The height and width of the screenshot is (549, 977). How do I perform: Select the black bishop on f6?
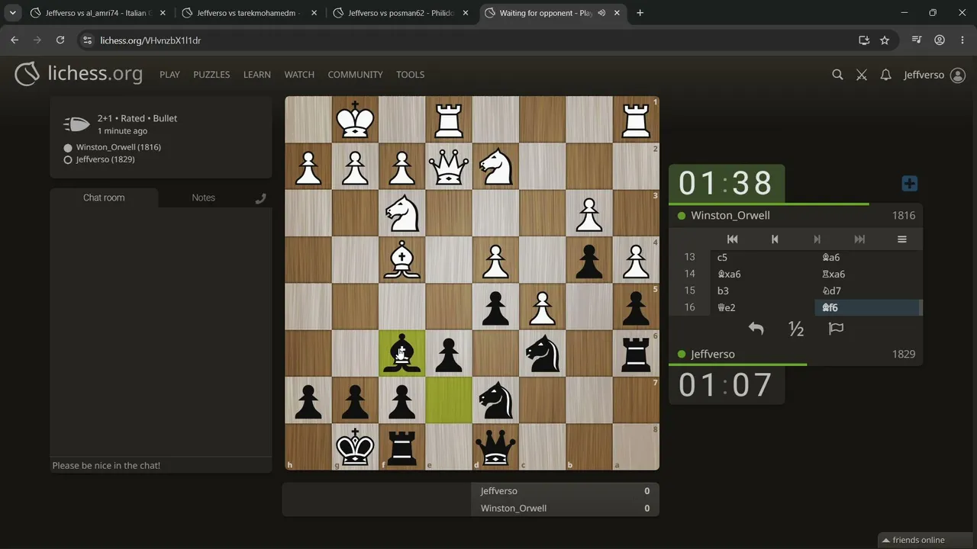pos(401,353)
